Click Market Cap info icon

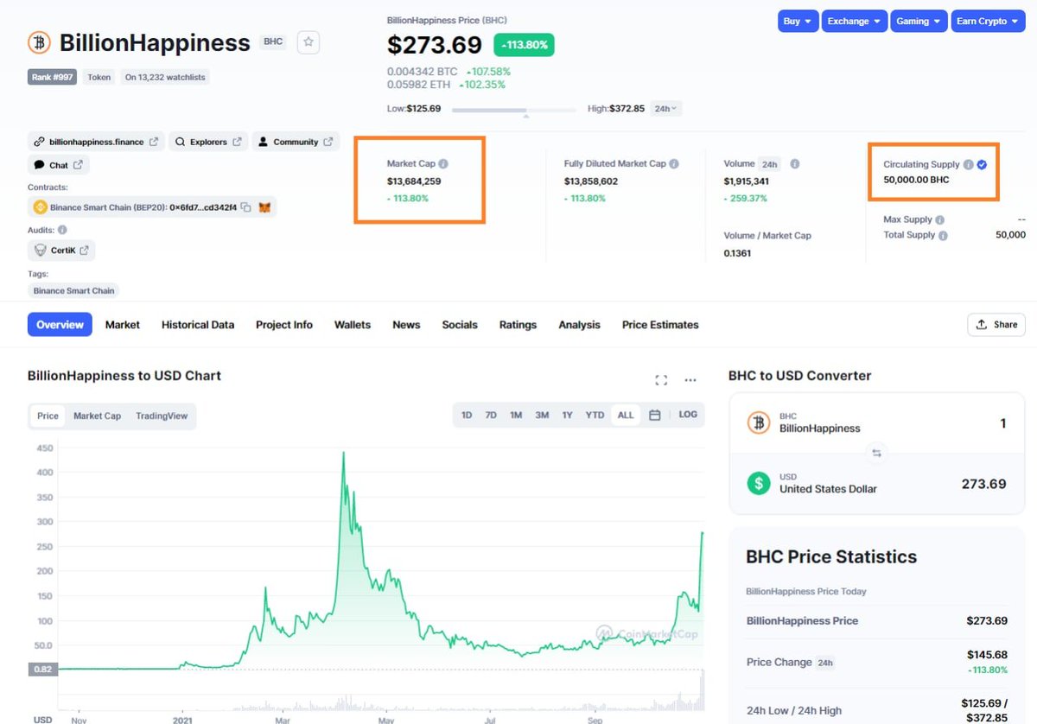[x=443, y=163]
